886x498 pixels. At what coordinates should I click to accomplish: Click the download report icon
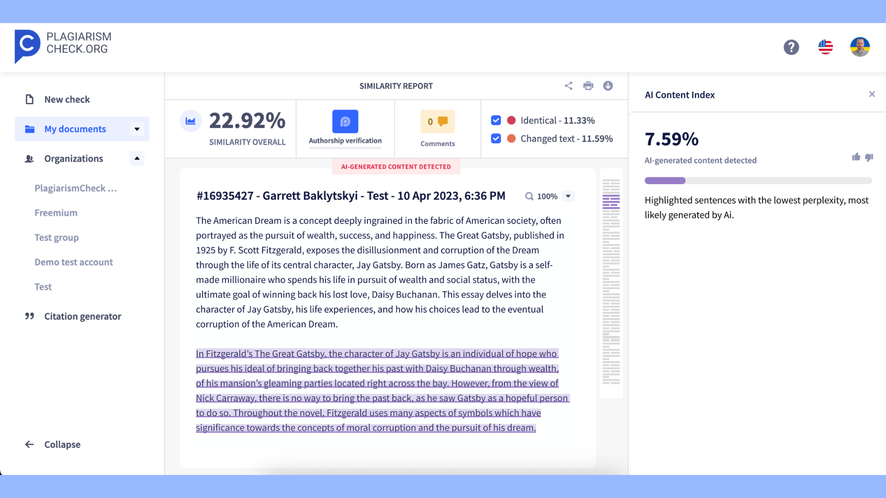click(x=608, y=86)
